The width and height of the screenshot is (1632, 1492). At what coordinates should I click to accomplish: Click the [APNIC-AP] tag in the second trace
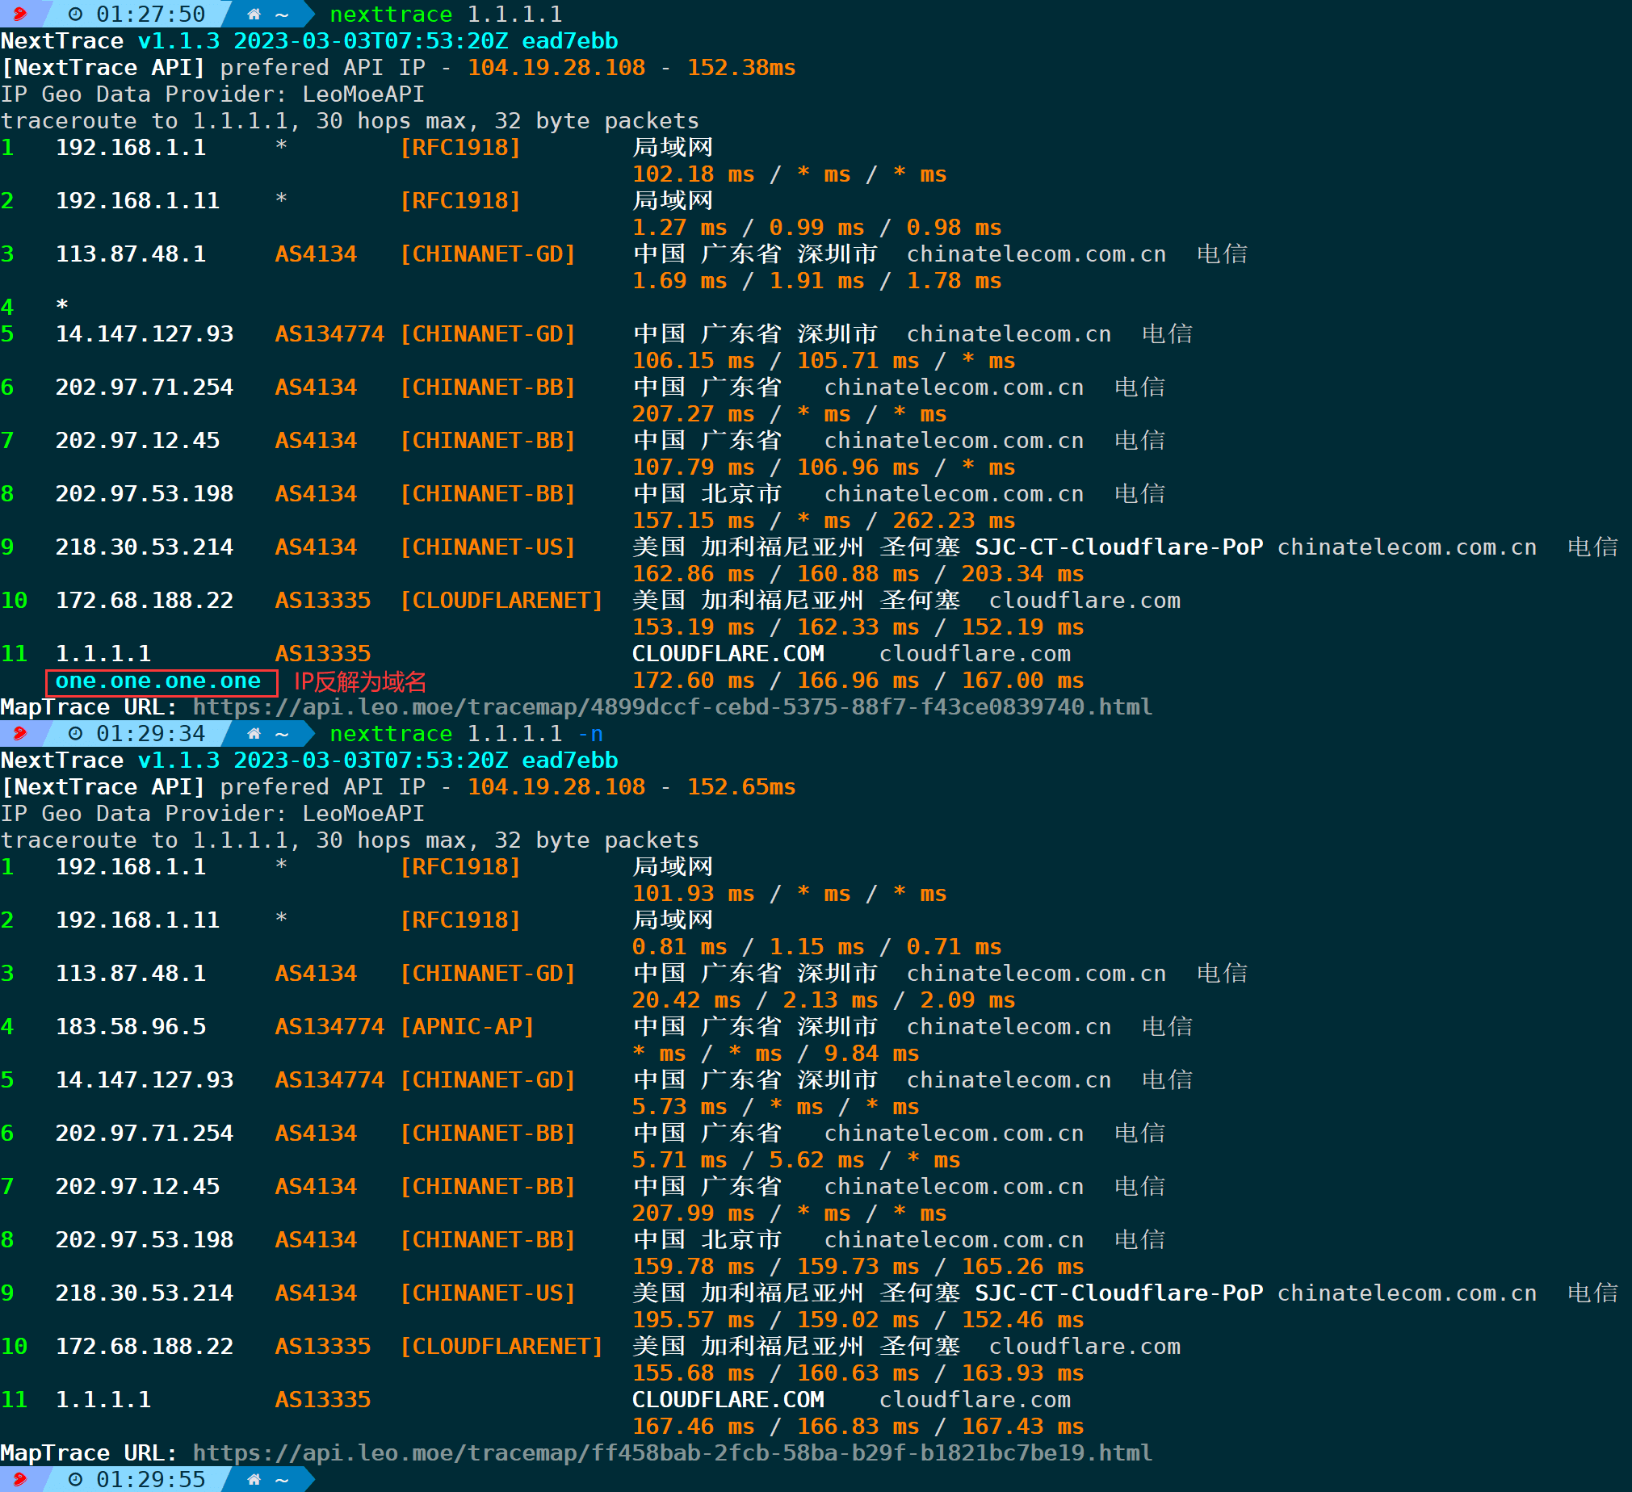point(467,1026)
